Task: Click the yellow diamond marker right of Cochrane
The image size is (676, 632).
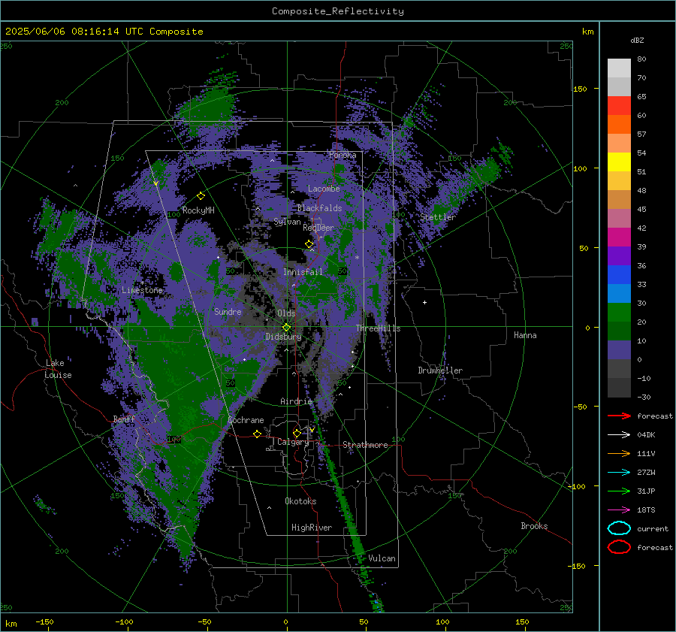Action: point(258,434)
